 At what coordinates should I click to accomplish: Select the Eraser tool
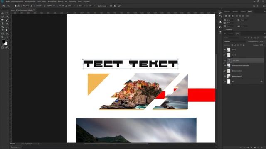7,24
